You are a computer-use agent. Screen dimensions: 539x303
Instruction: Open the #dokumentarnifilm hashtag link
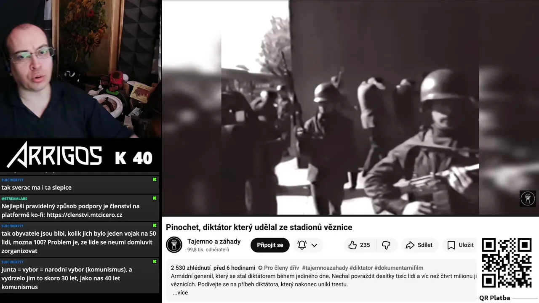pos(399,268)
